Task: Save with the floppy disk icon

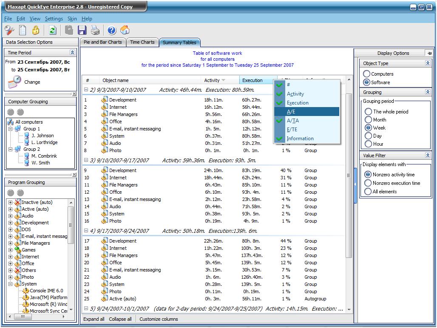Action: point(82,30)
